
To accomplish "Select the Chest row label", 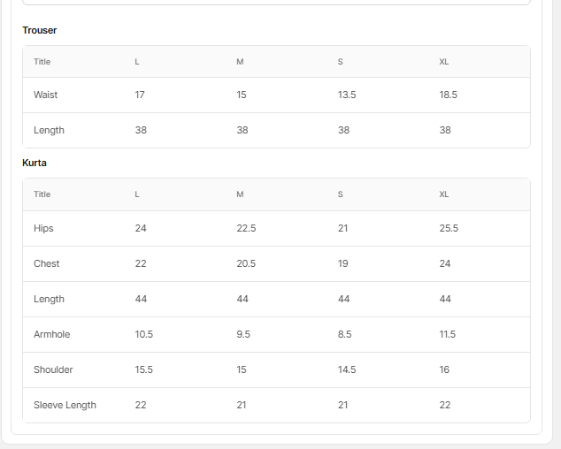I will (46, 263).
